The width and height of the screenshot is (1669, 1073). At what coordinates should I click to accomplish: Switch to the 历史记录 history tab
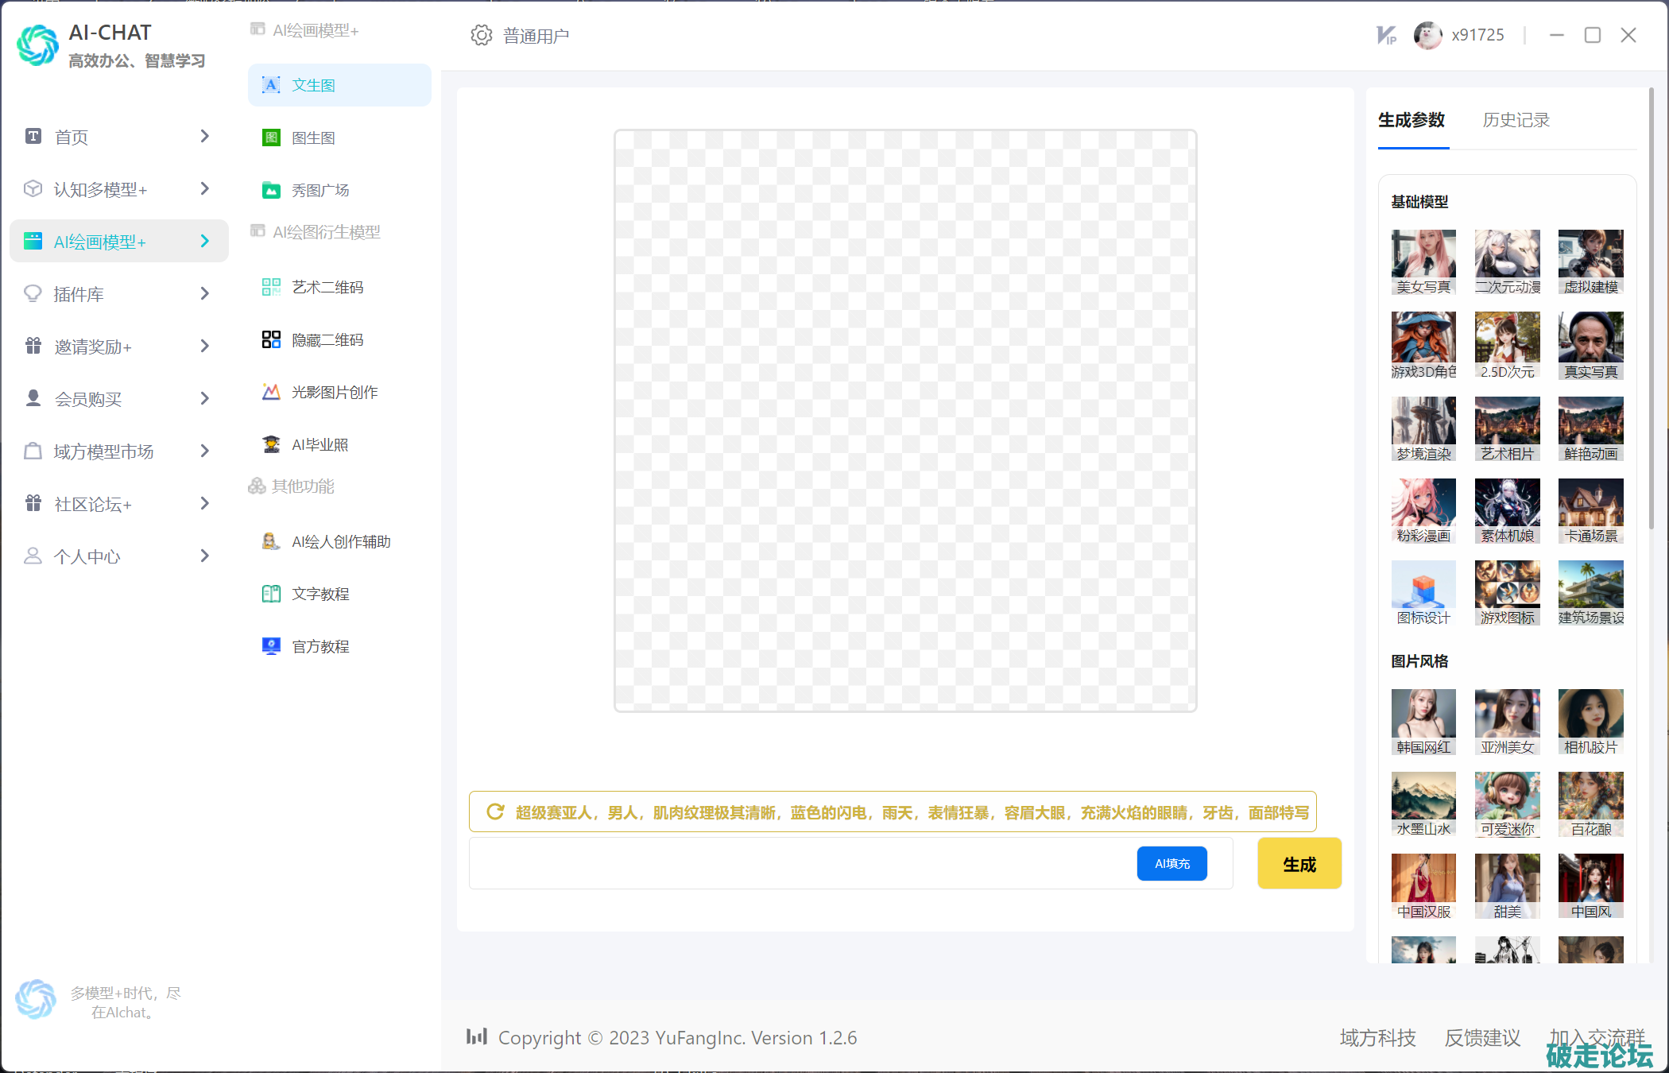(1516, 120)
